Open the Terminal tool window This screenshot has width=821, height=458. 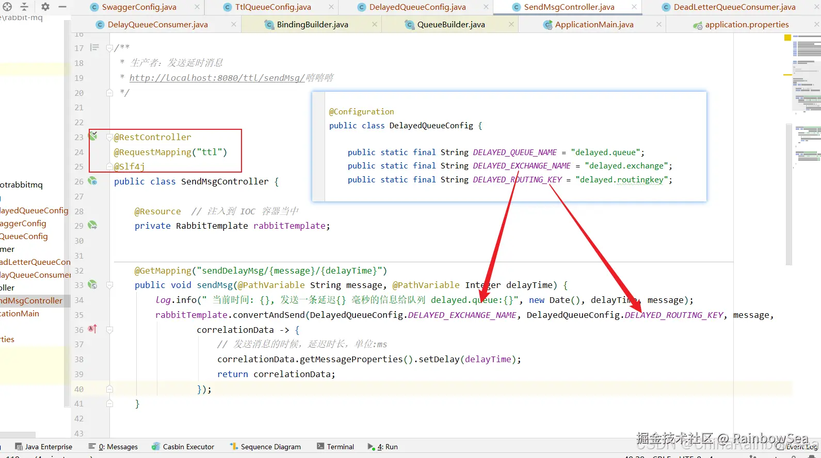pos(335,447)
